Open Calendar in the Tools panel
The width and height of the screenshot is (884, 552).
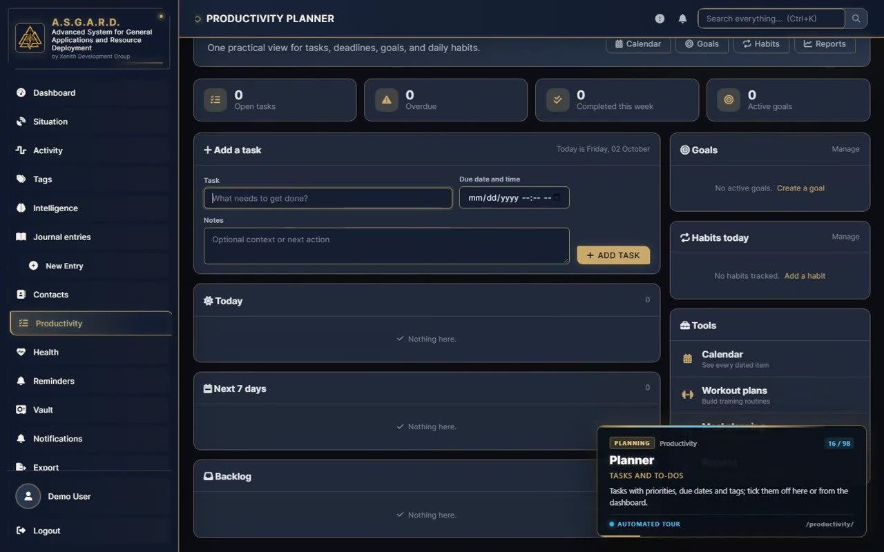pos(770,359)
